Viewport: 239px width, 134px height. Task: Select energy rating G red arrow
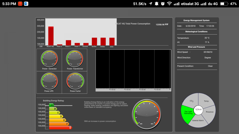[61, 128]
